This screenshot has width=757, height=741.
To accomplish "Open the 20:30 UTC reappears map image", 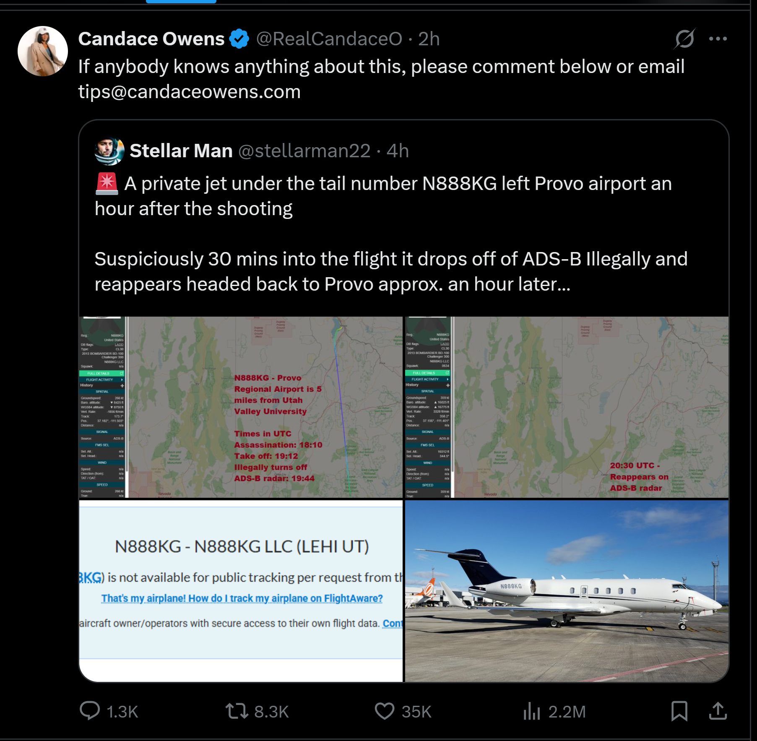I will 567,407.
